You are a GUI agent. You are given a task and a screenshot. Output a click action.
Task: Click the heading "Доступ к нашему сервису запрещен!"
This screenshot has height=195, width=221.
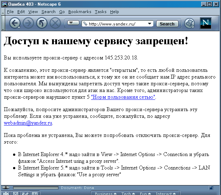(96, 41)
